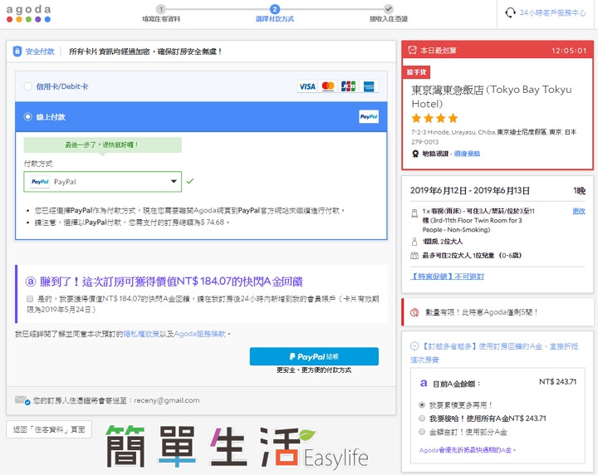
Task: Open 【特惠促銷】不可退訂 policy link
Action: pyautogui.click(x=447, y=277)
